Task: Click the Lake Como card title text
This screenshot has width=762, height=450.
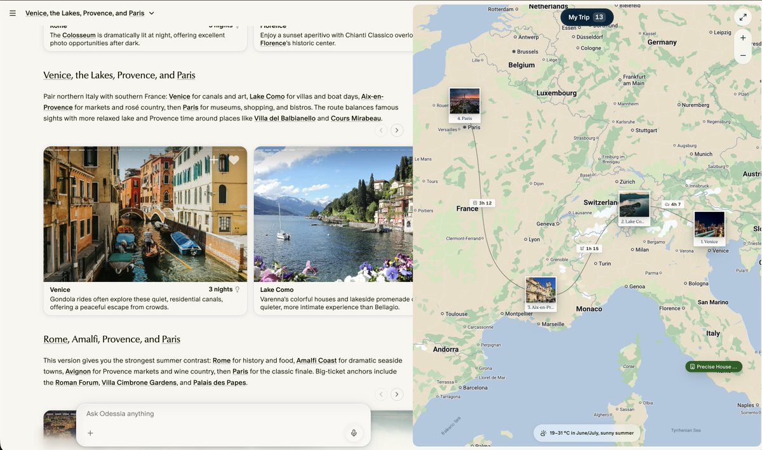Action: pyautogui.click(x=277, y=289)
